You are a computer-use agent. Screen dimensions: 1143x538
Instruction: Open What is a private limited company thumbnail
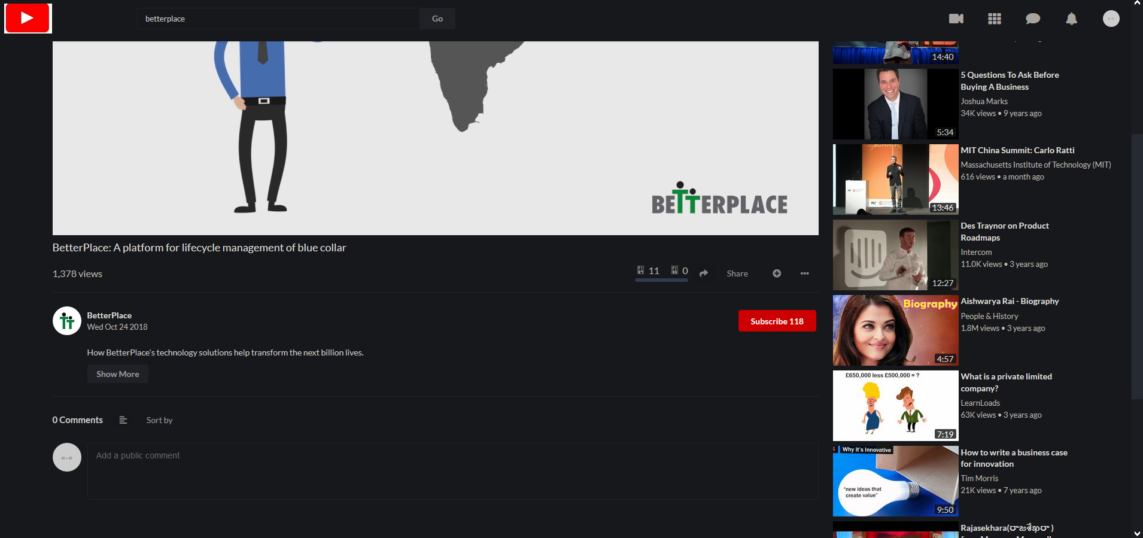pos(896,406)
